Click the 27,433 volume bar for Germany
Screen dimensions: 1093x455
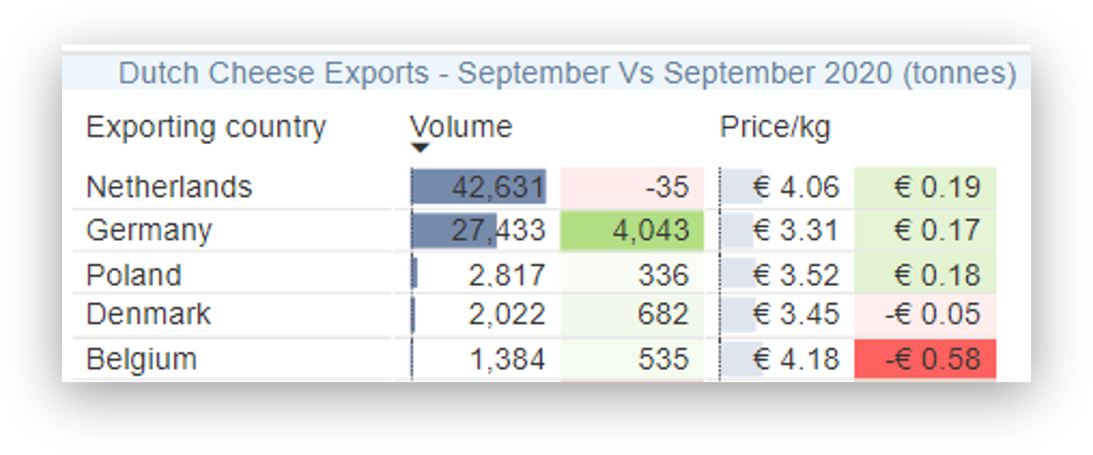pyautogui.click(x=455, y=230)
